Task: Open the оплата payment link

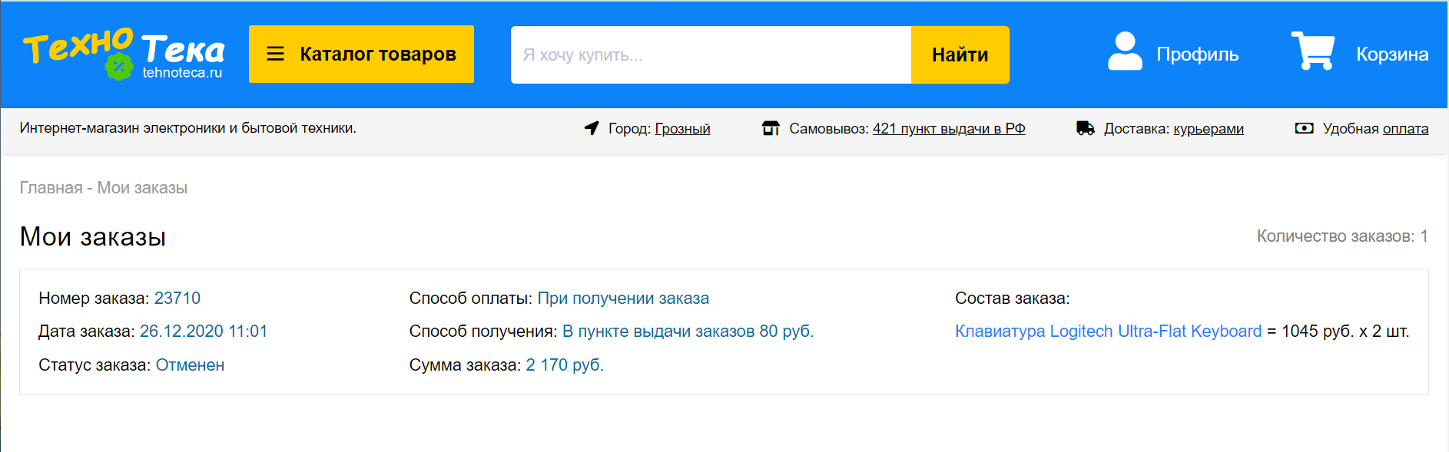Action: tap(1405, 129)
